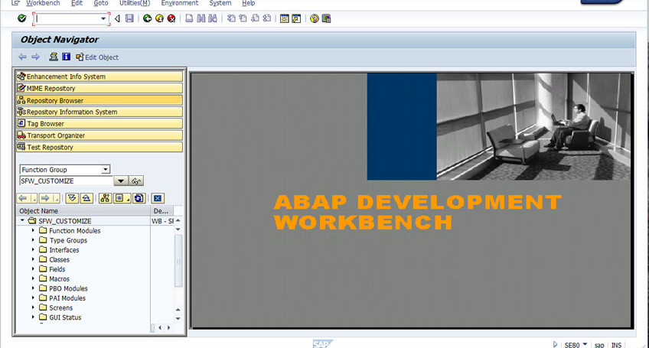Click the green checkmark Enter icon
The height and width of the screenshot is (348, 649).
point(22,18)
